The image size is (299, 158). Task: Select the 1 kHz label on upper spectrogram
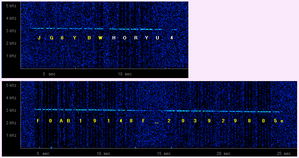11,56
